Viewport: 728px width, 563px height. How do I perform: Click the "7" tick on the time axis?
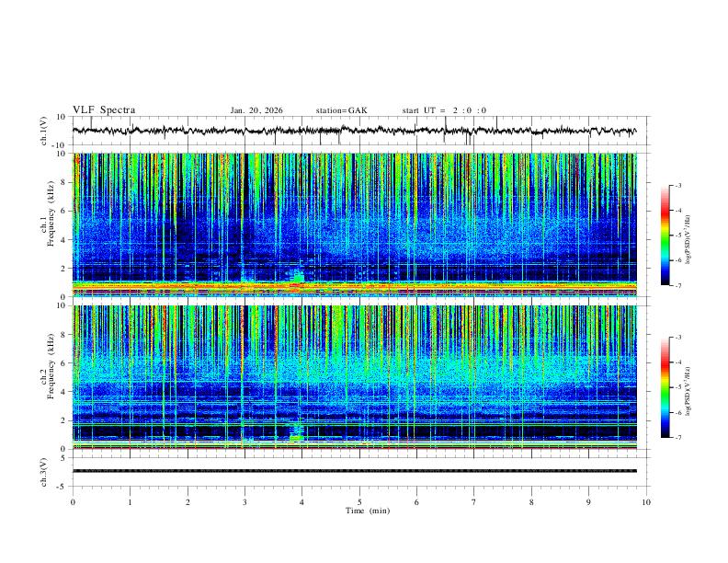click(474, 502)
